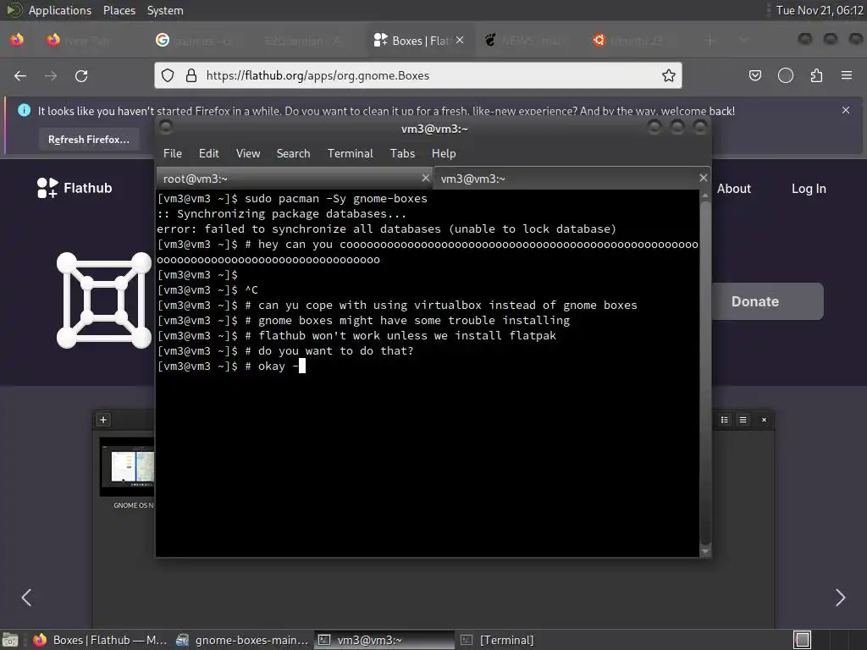This screenshot has height=650, width=867.
Task: Dismiss the Firefox refresh notification bar
Action: (846, 110)
